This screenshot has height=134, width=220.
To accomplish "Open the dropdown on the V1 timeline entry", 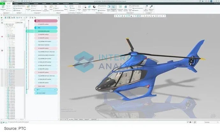I will [55, 90].
